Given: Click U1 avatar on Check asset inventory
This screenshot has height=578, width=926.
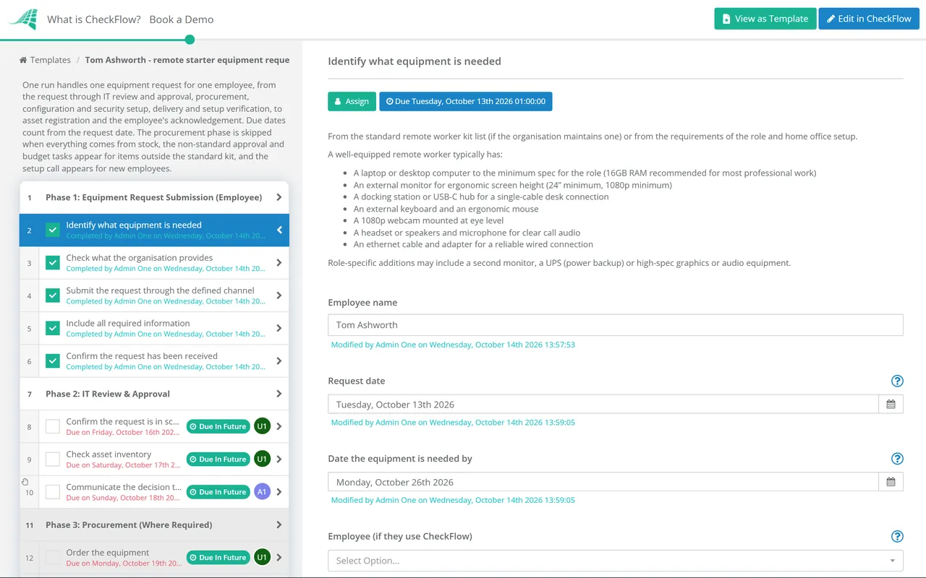Looking at the screenshot, I should [x=262, y=459].
